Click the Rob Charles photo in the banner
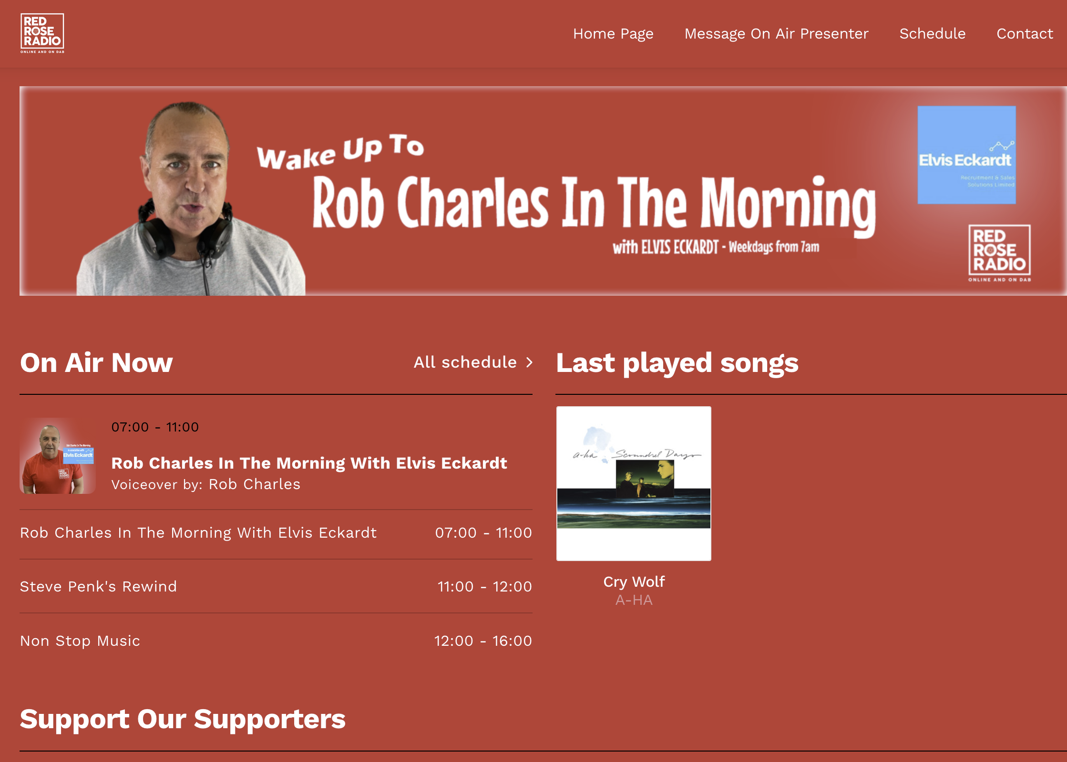 [191, 199]
